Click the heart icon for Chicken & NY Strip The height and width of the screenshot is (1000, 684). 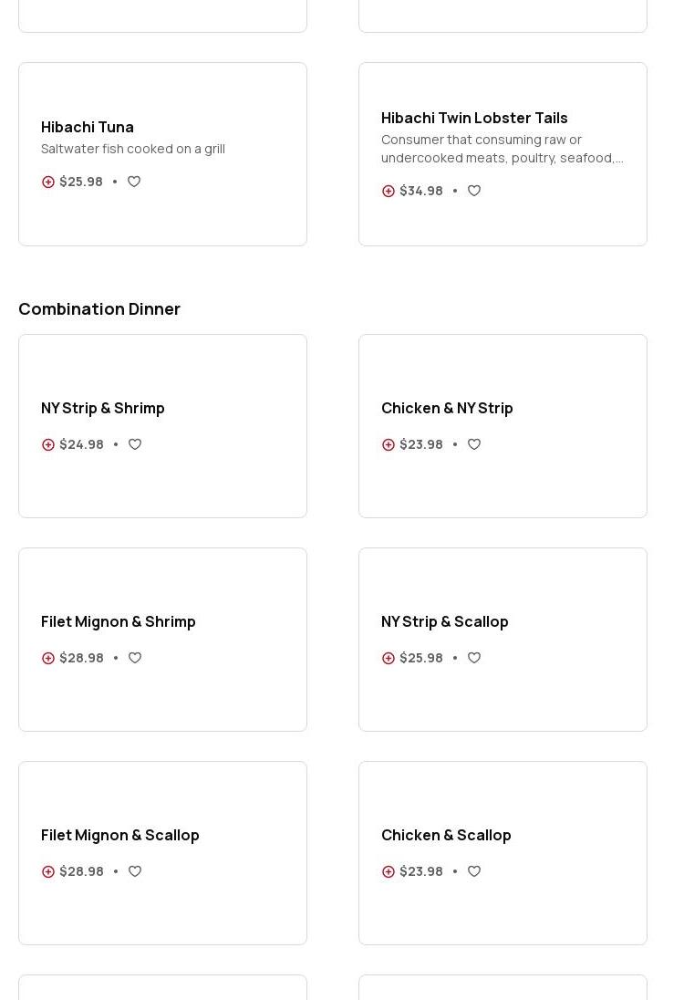click(474, 444)
